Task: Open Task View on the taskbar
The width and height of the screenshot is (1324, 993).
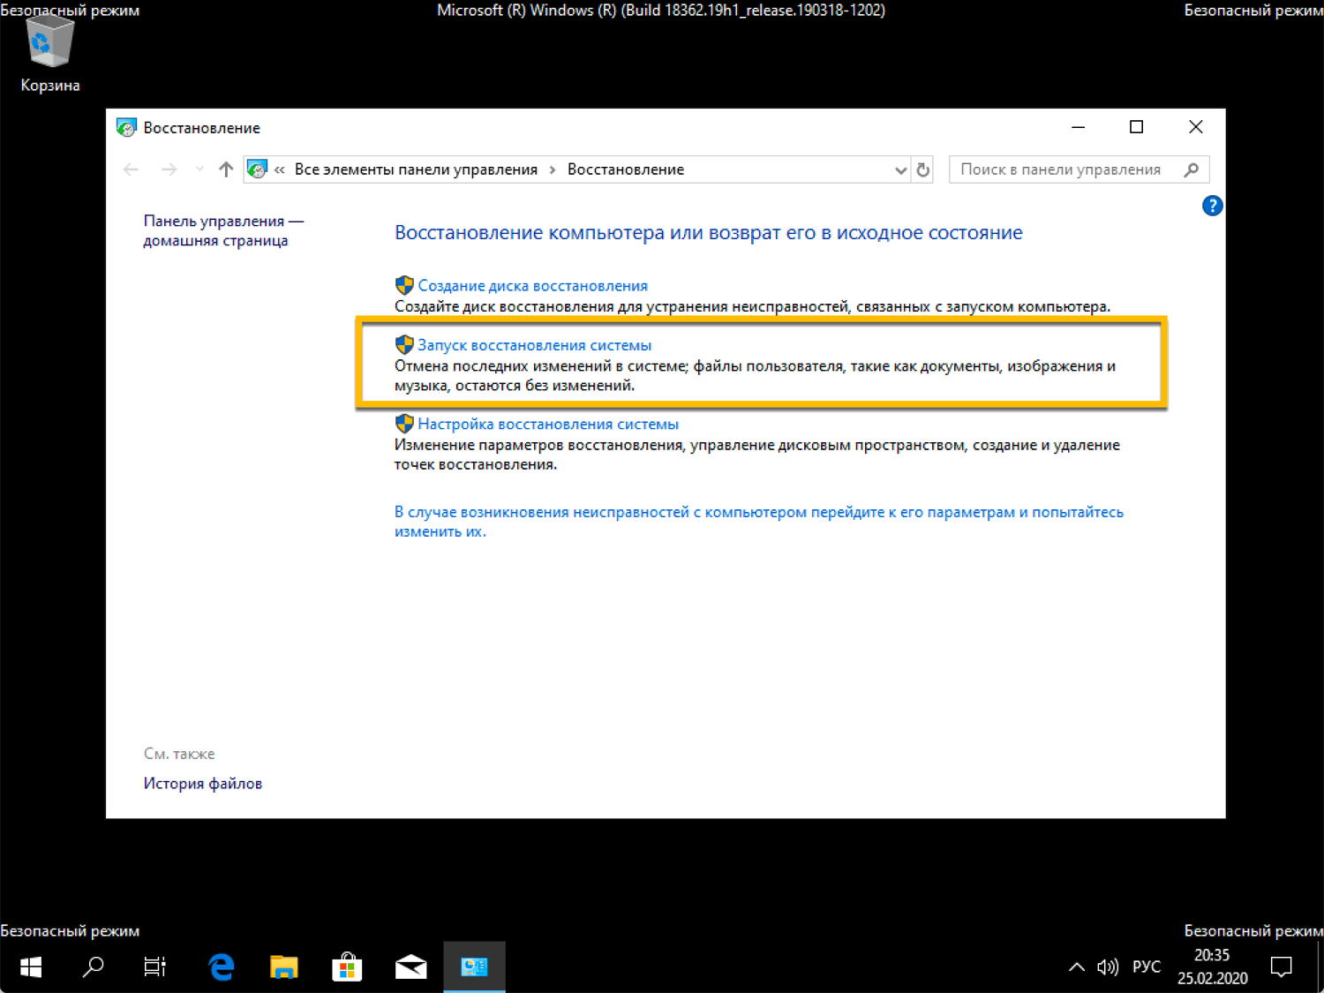Action: (154, 967)
